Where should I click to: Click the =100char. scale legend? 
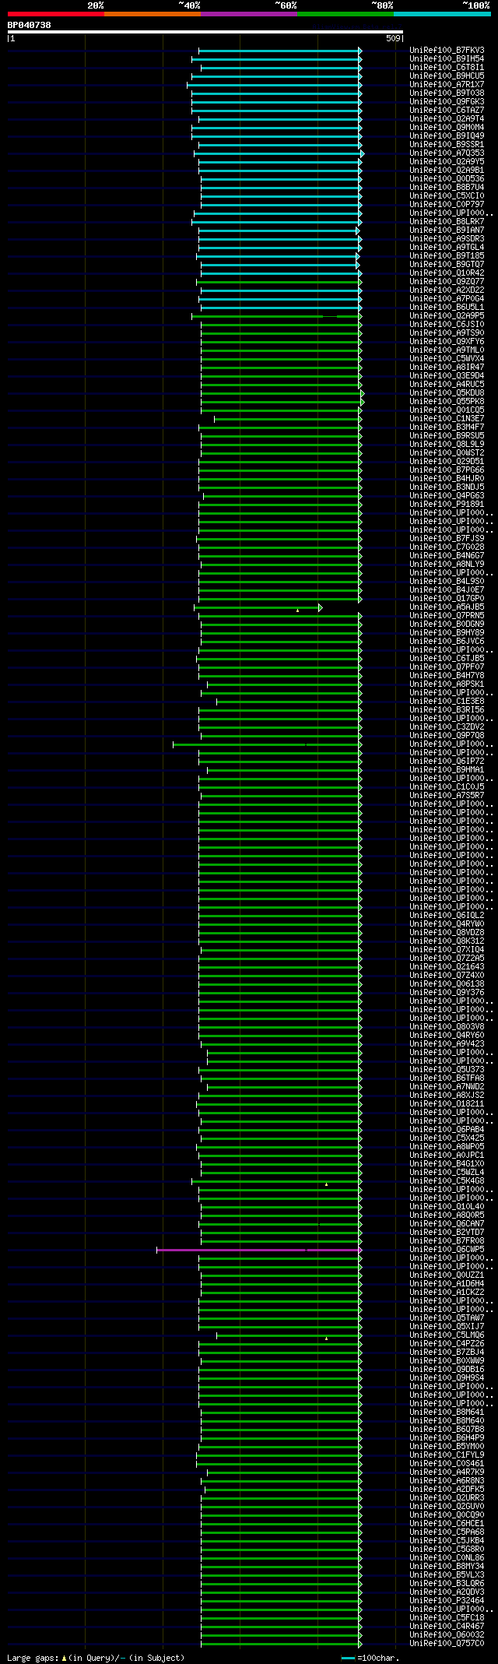tap(370, 1658)
